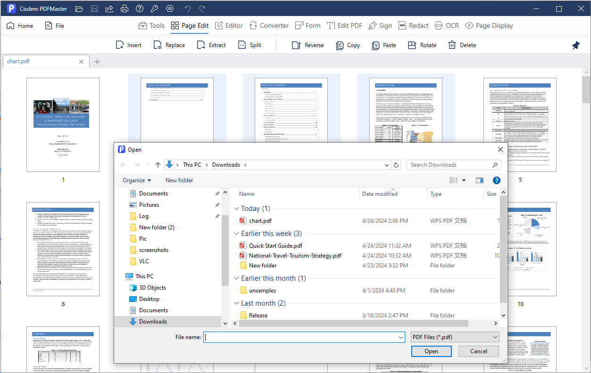Select Desktop in the navigation tree
The width and height of the screenshot is (591, 373).
(x=149, y=299)
